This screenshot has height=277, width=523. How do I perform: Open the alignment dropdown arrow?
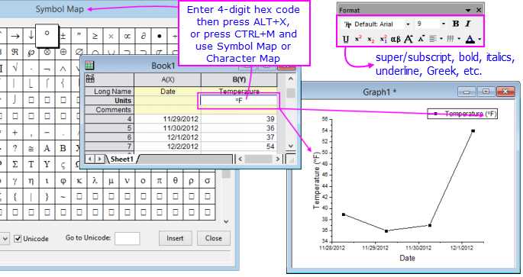click(x=441, y=39)
